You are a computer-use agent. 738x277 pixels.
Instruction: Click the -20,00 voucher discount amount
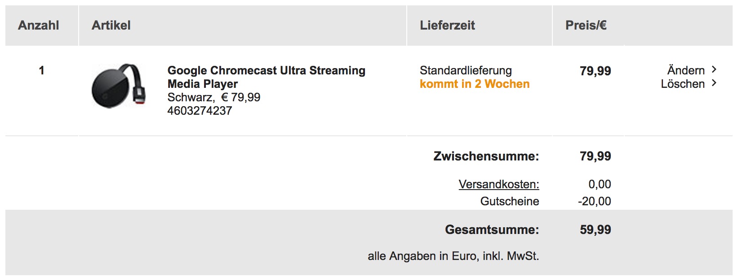click(x=594, y=201)
